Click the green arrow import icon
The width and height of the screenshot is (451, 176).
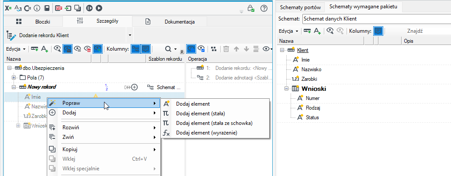click(68, 8)
